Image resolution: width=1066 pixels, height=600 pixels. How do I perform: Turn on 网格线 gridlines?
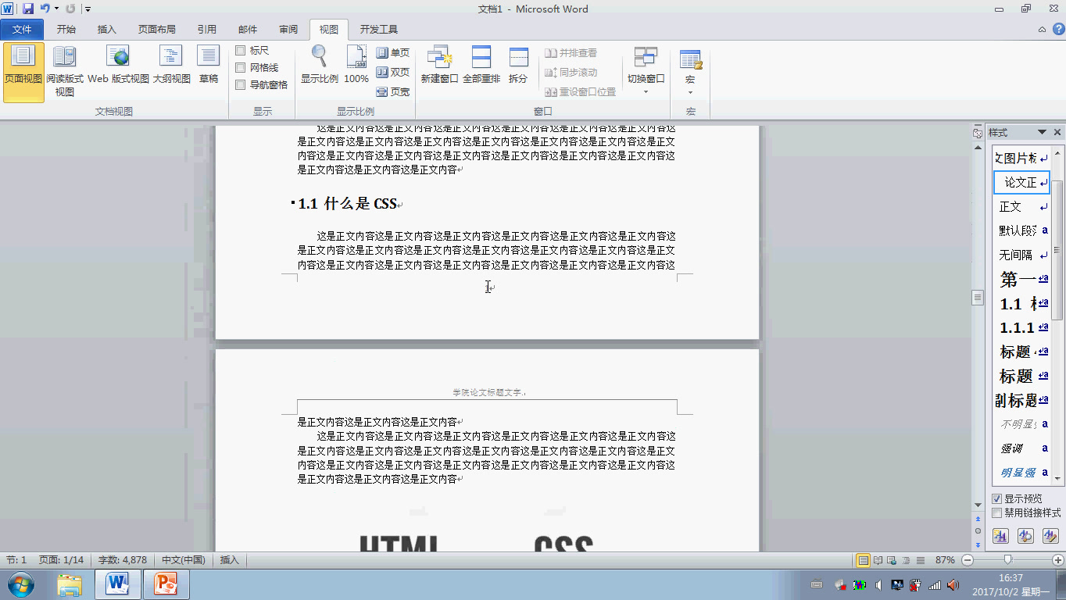(x=241, y=68)
